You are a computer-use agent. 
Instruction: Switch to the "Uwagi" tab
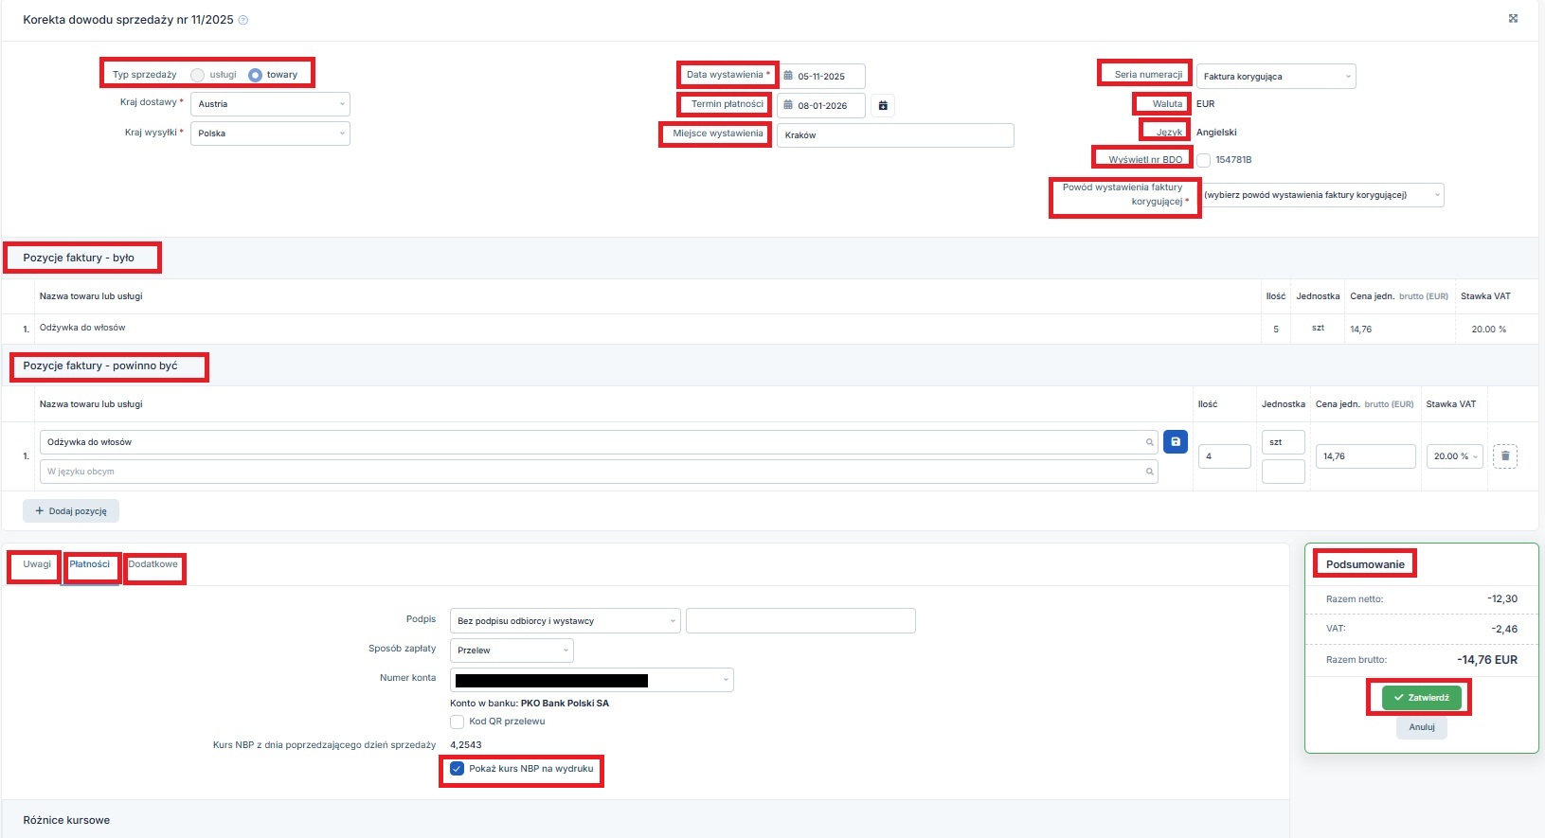click(37, 564)
